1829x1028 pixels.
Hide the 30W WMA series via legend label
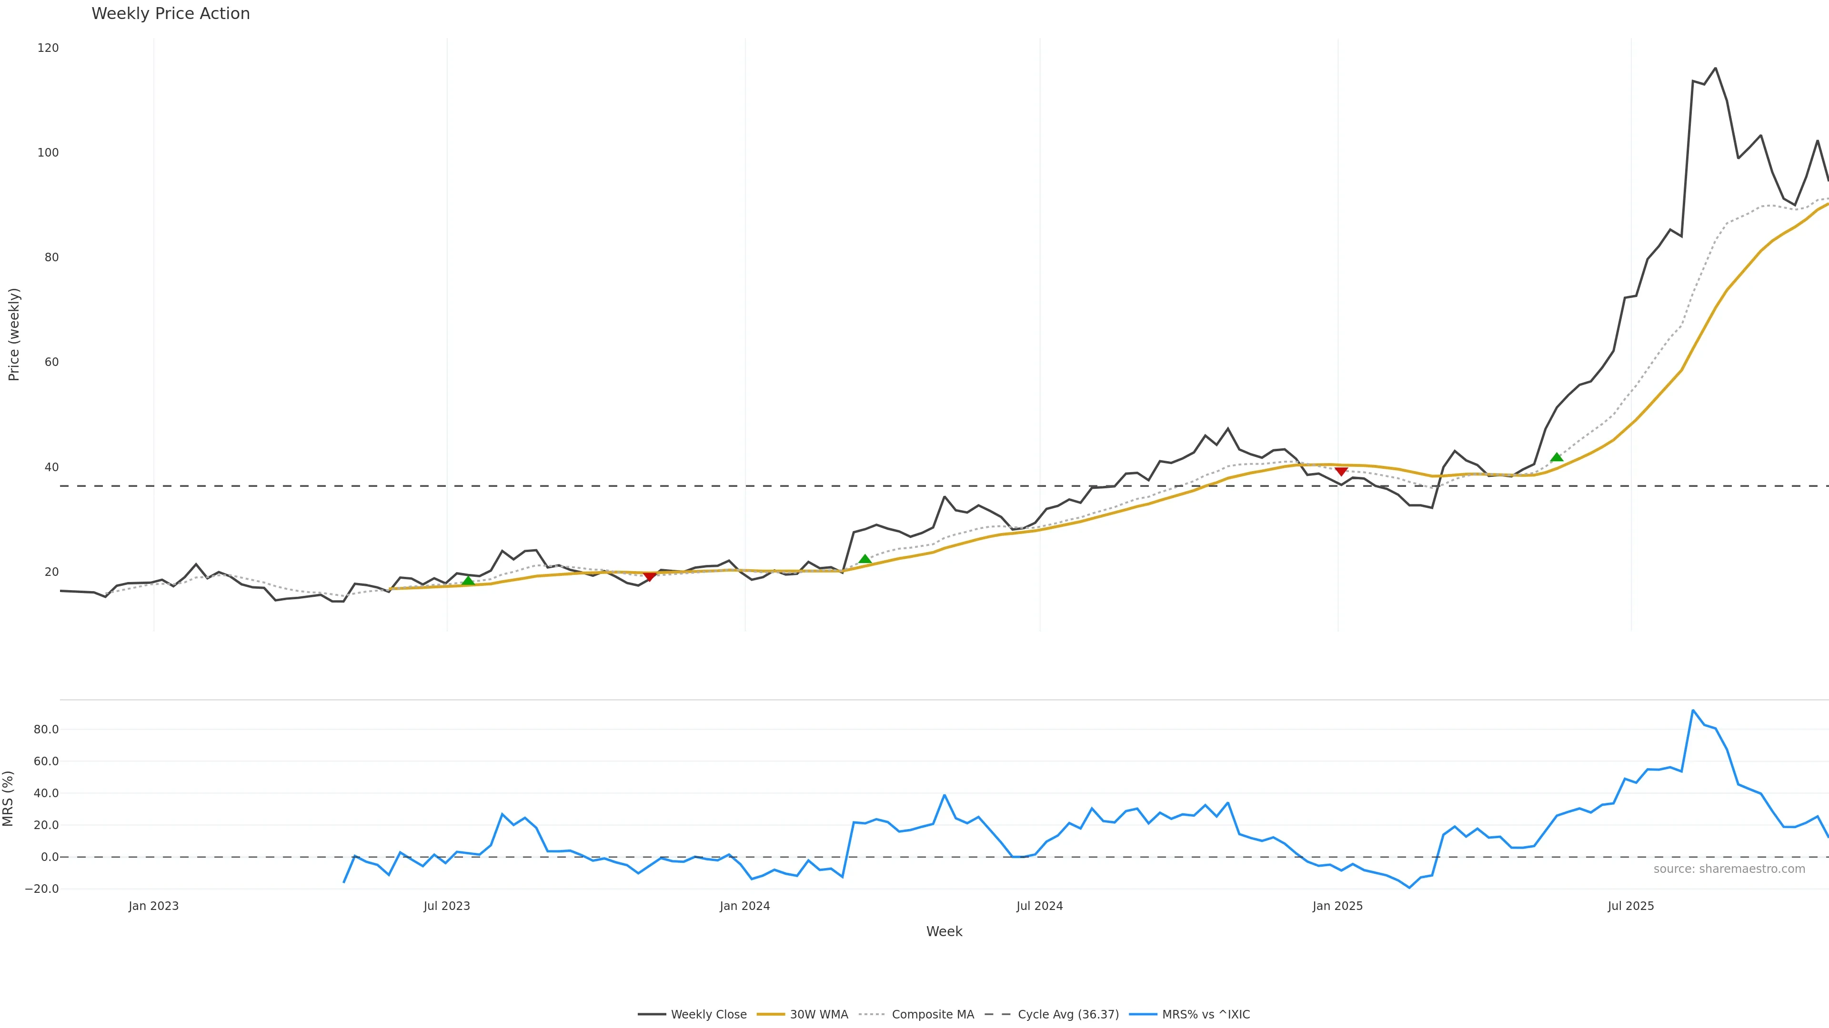point(819,1015)
